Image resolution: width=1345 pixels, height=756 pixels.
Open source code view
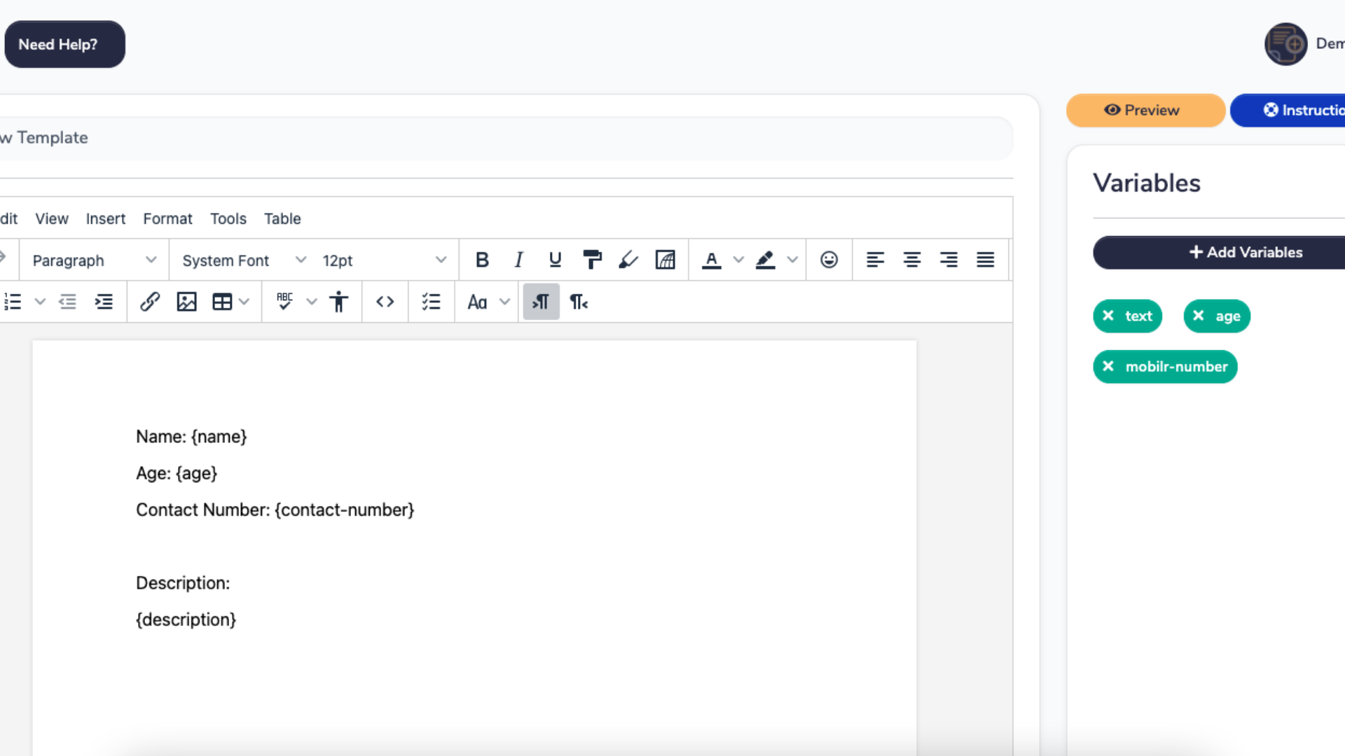385,302
